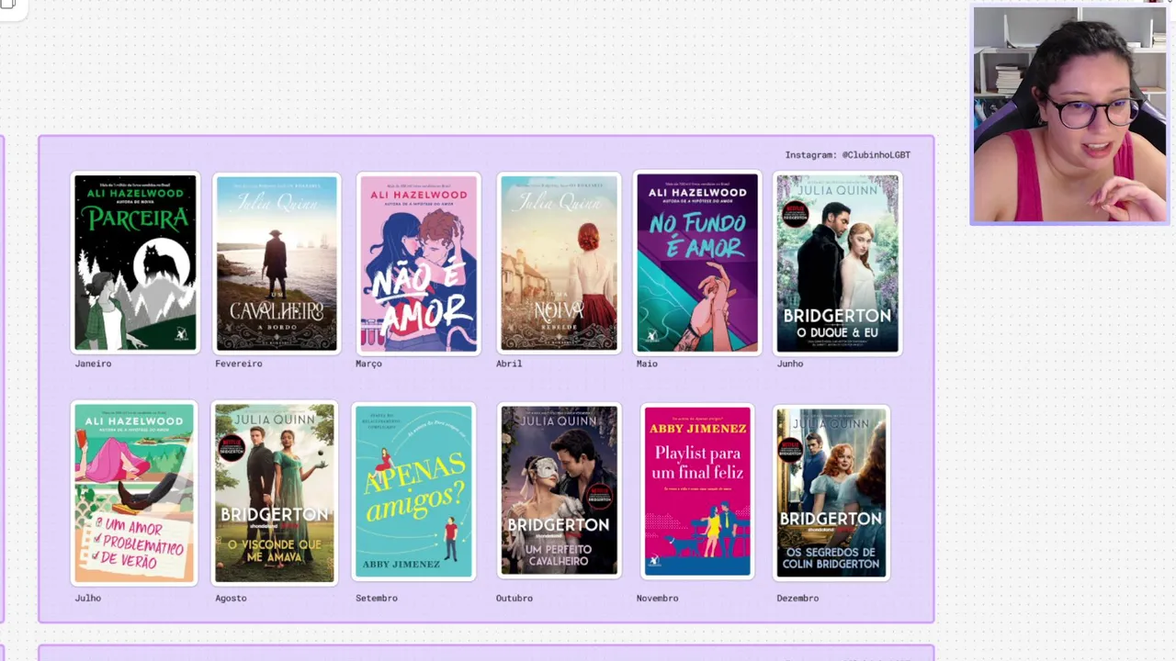Select the Outubro month label
Screen dimensions: 1176x661
[x=514, y=598]
